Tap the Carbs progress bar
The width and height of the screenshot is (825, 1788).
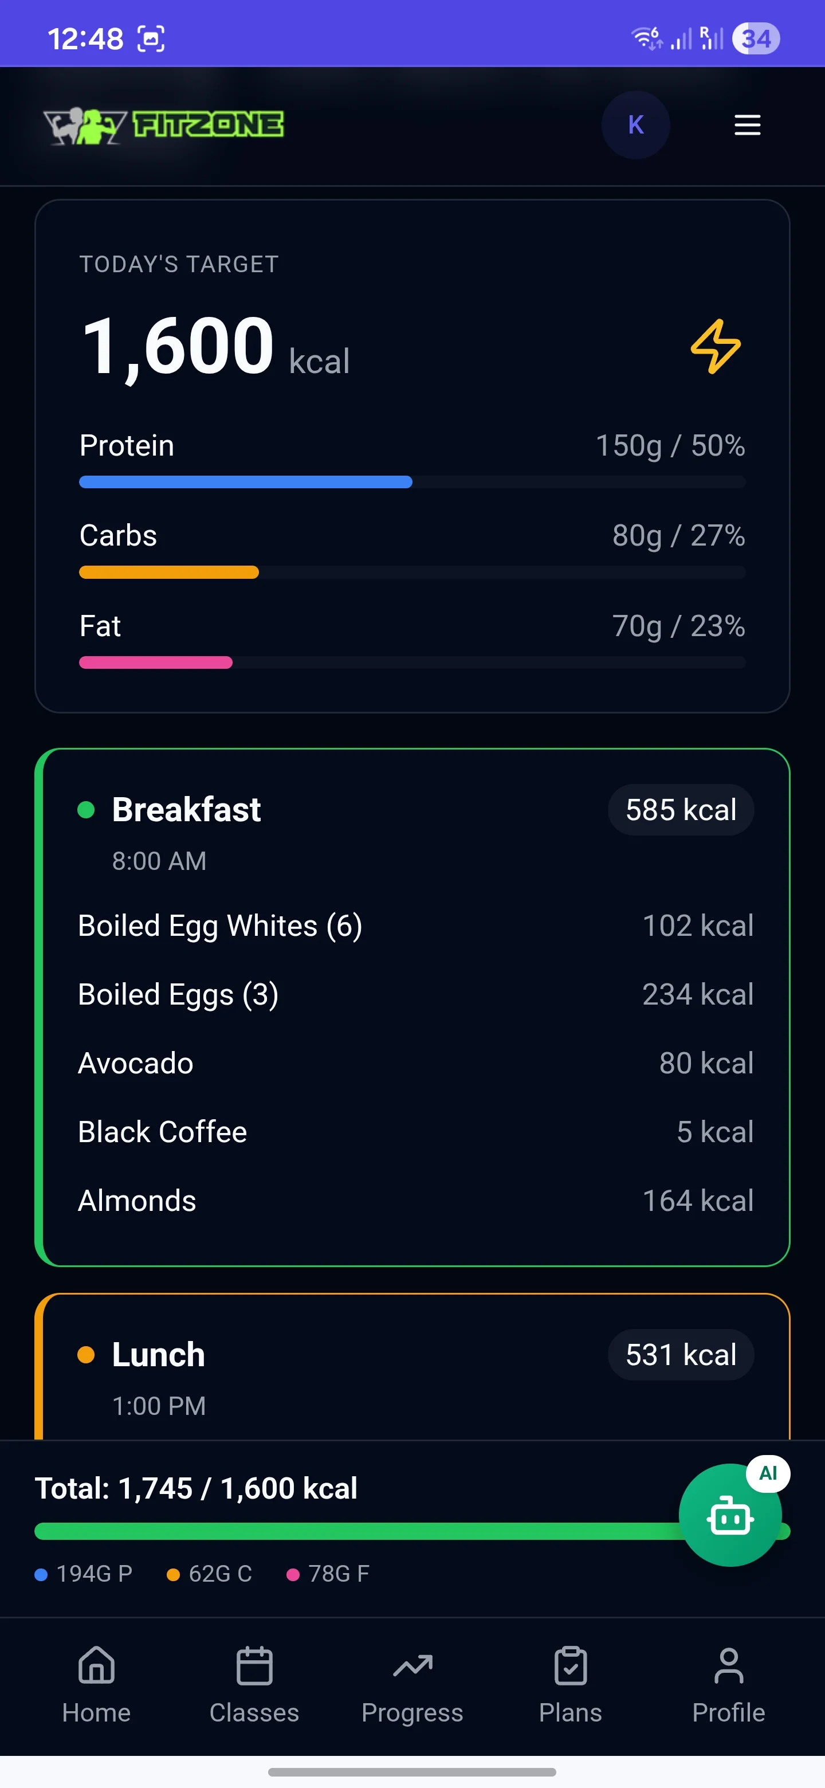[412, 573]
